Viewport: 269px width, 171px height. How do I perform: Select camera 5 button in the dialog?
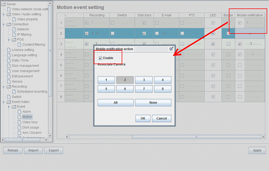point(106,89)
